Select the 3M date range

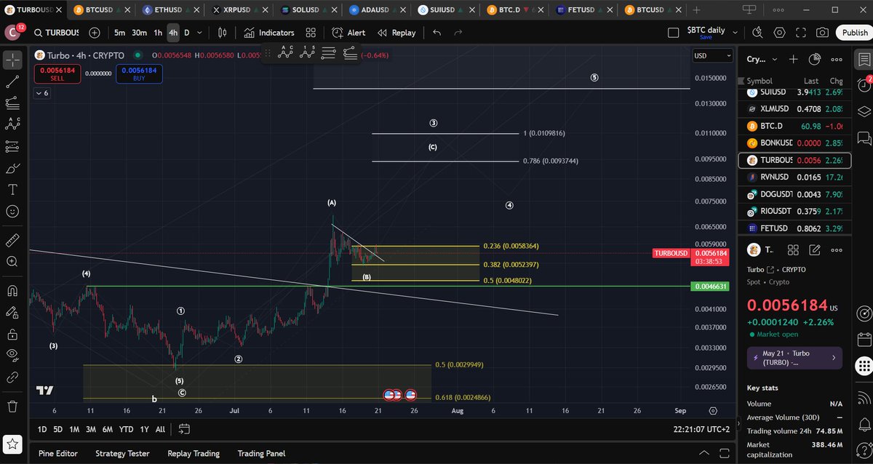[91, 429]
